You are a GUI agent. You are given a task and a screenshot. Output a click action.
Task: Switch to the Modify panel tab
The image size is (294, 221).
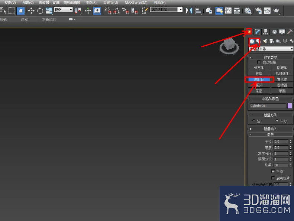[x=258, y=32]
